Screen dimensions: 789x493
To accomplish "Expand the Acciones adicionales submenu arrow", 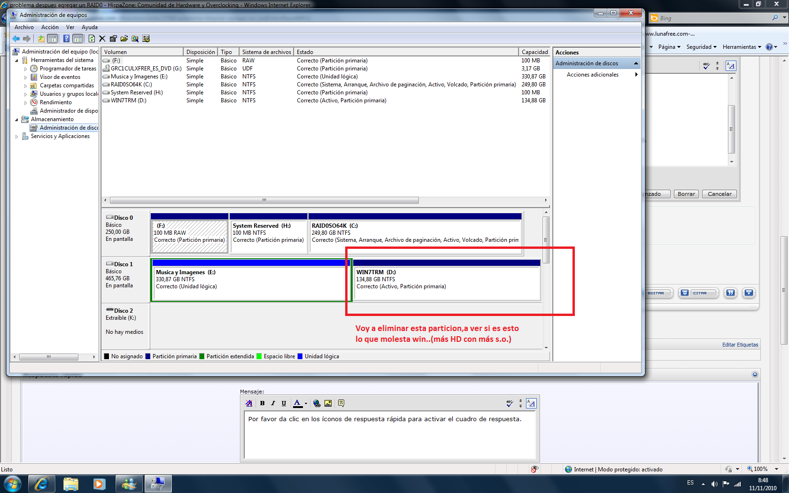I will (636, 75).
